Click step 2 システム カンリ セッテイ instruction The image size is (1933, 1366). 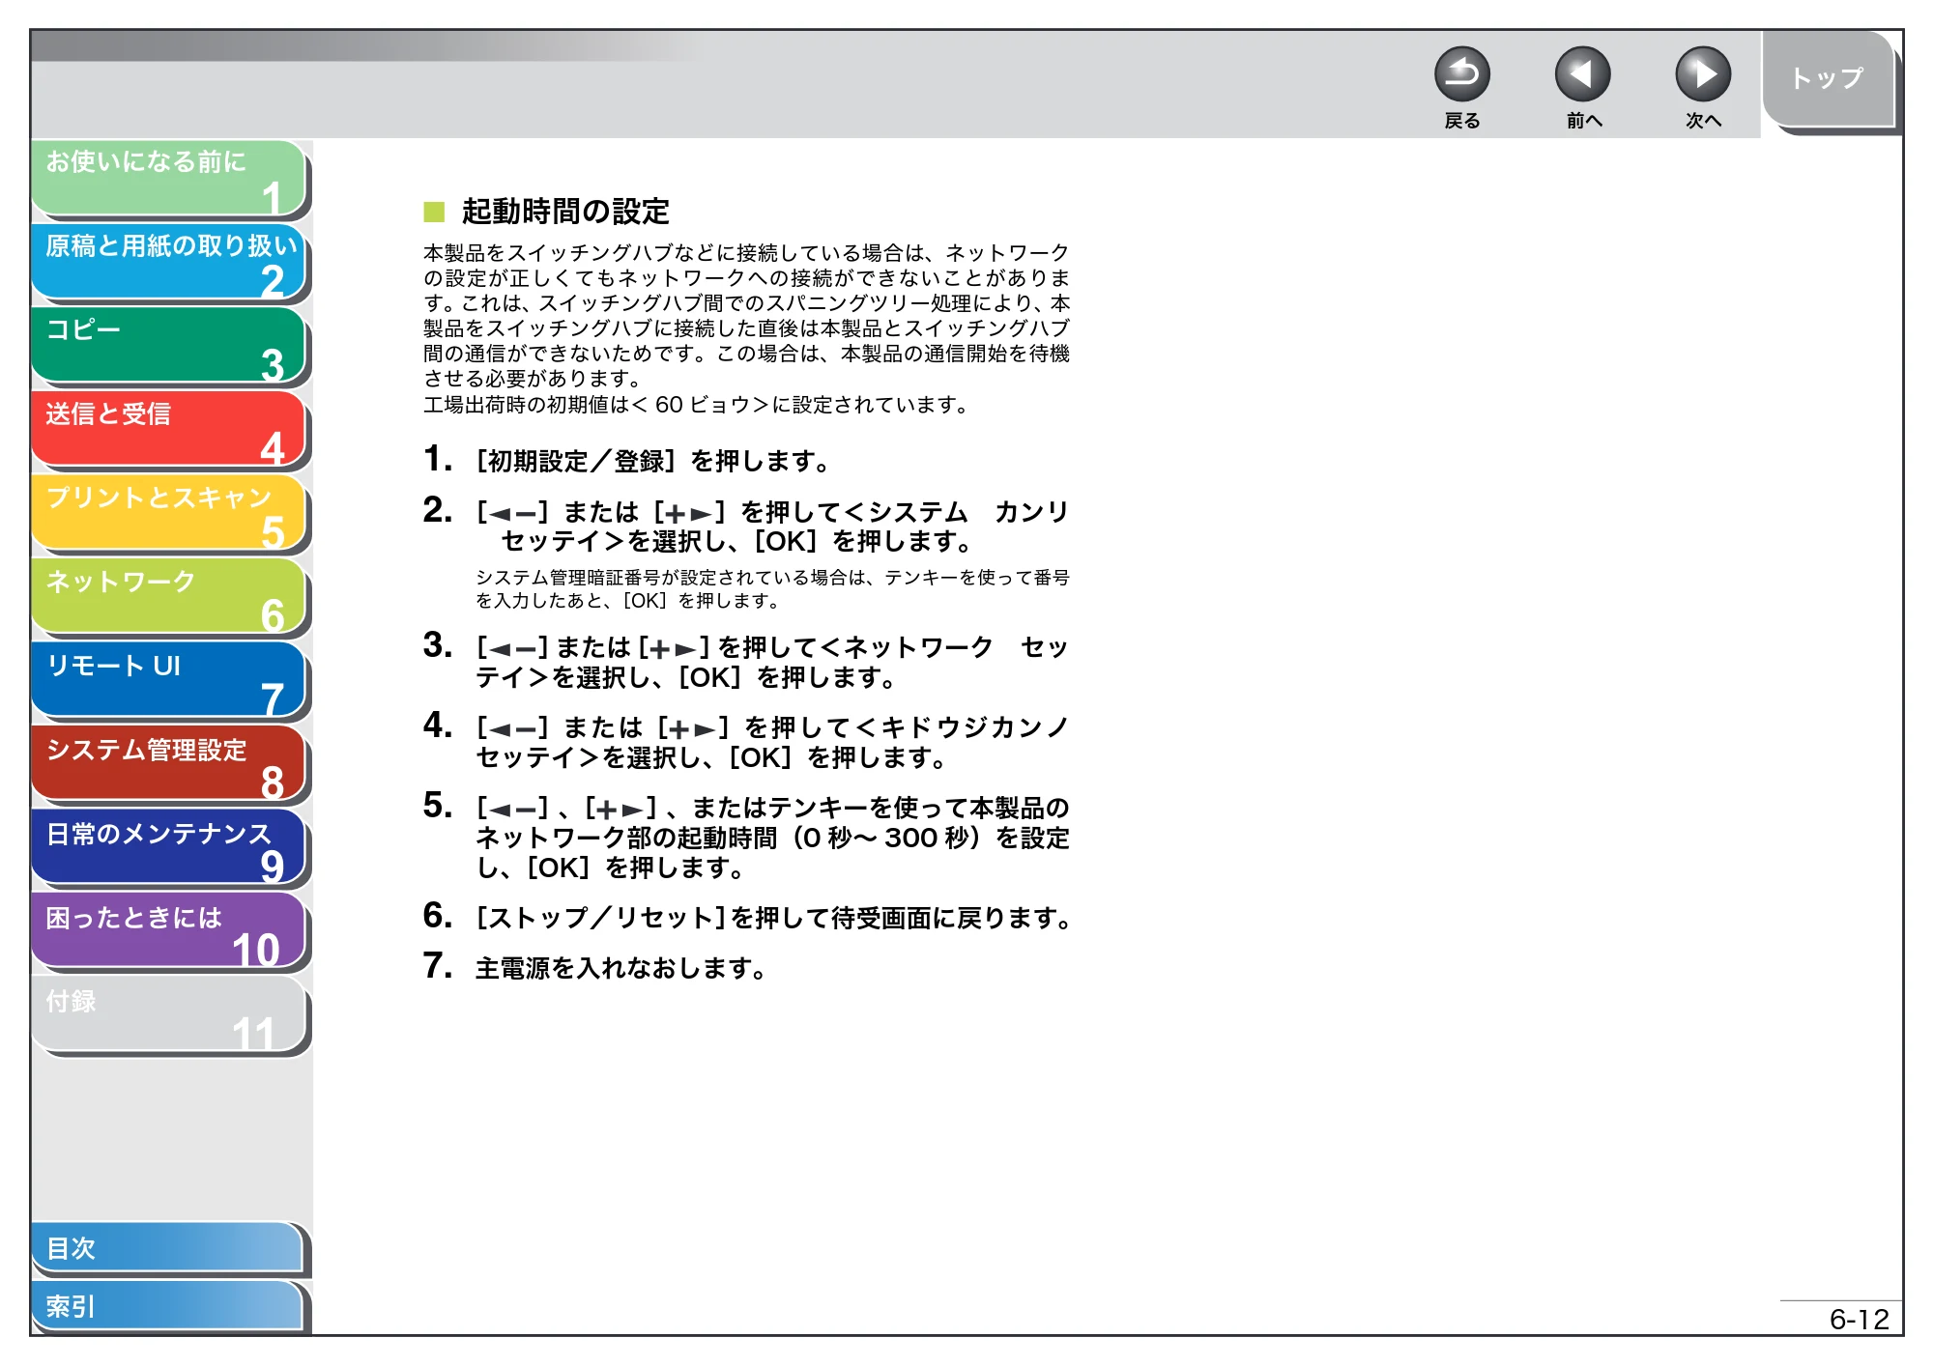(772, 526)
